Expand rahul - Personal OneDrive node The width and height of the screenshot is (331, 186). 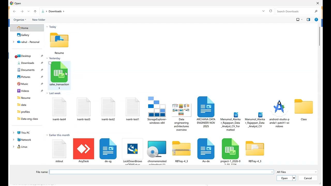(x=13, y=42)
